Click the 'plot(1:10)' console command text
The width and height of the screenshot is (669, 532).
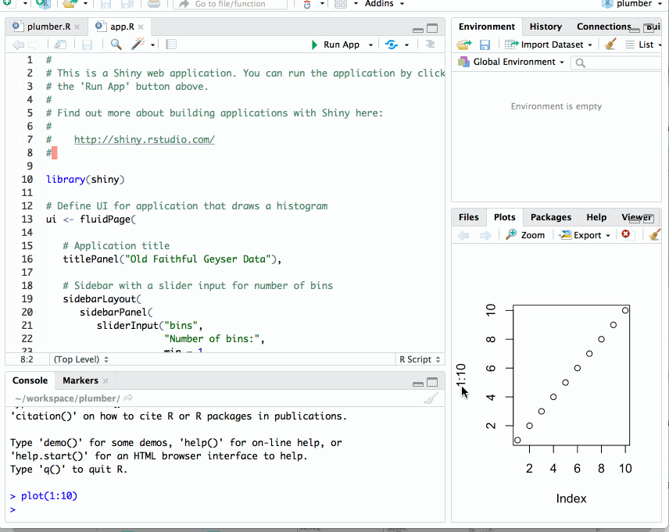[x=49, y=496]
